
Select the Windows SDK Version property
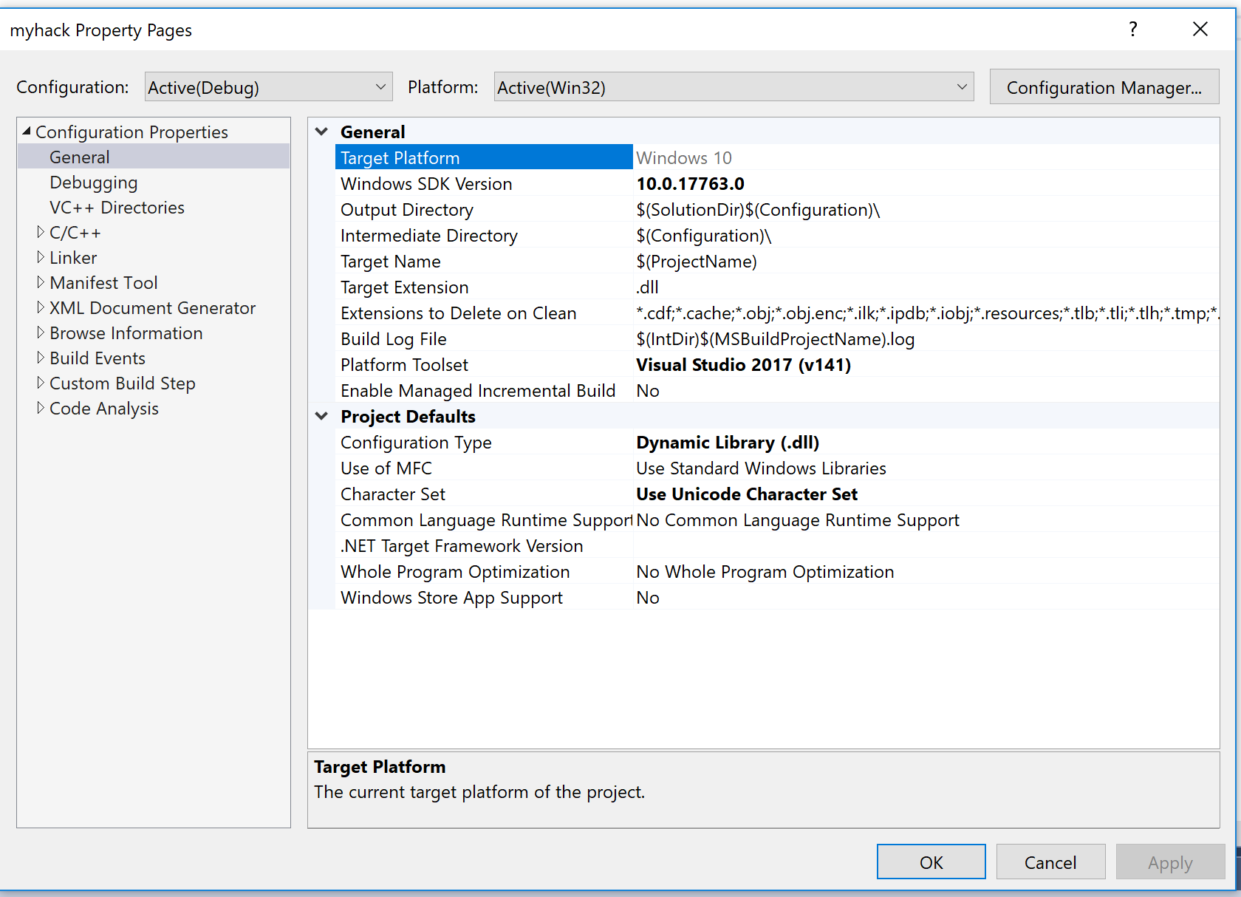click(426, 184)
